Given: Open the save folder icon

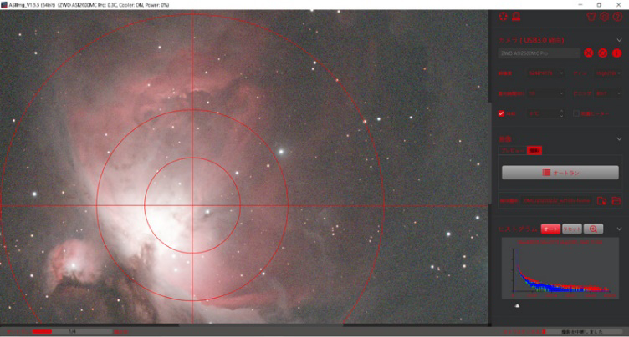Looking at the screenshot, I should 616,200.
